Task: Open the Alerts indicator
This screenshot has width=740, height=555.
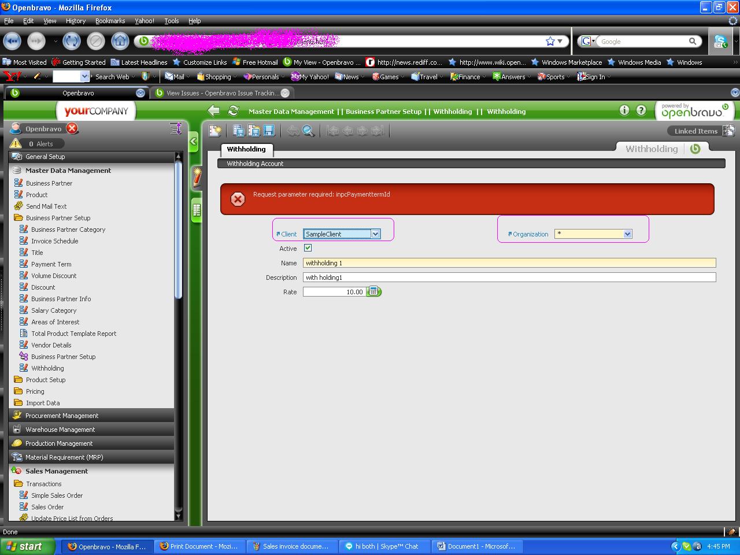Action: [37, 144]
